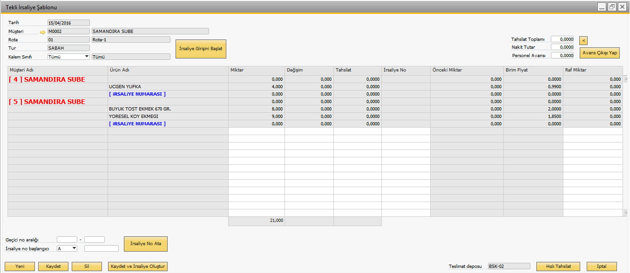Click the Ürün Adı column header
This screenshot has width=630, height=273.
[x=168, y=70]
